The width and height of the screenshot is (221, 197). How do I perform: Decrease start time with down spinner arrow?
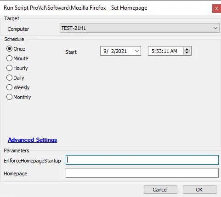[187, 53]
